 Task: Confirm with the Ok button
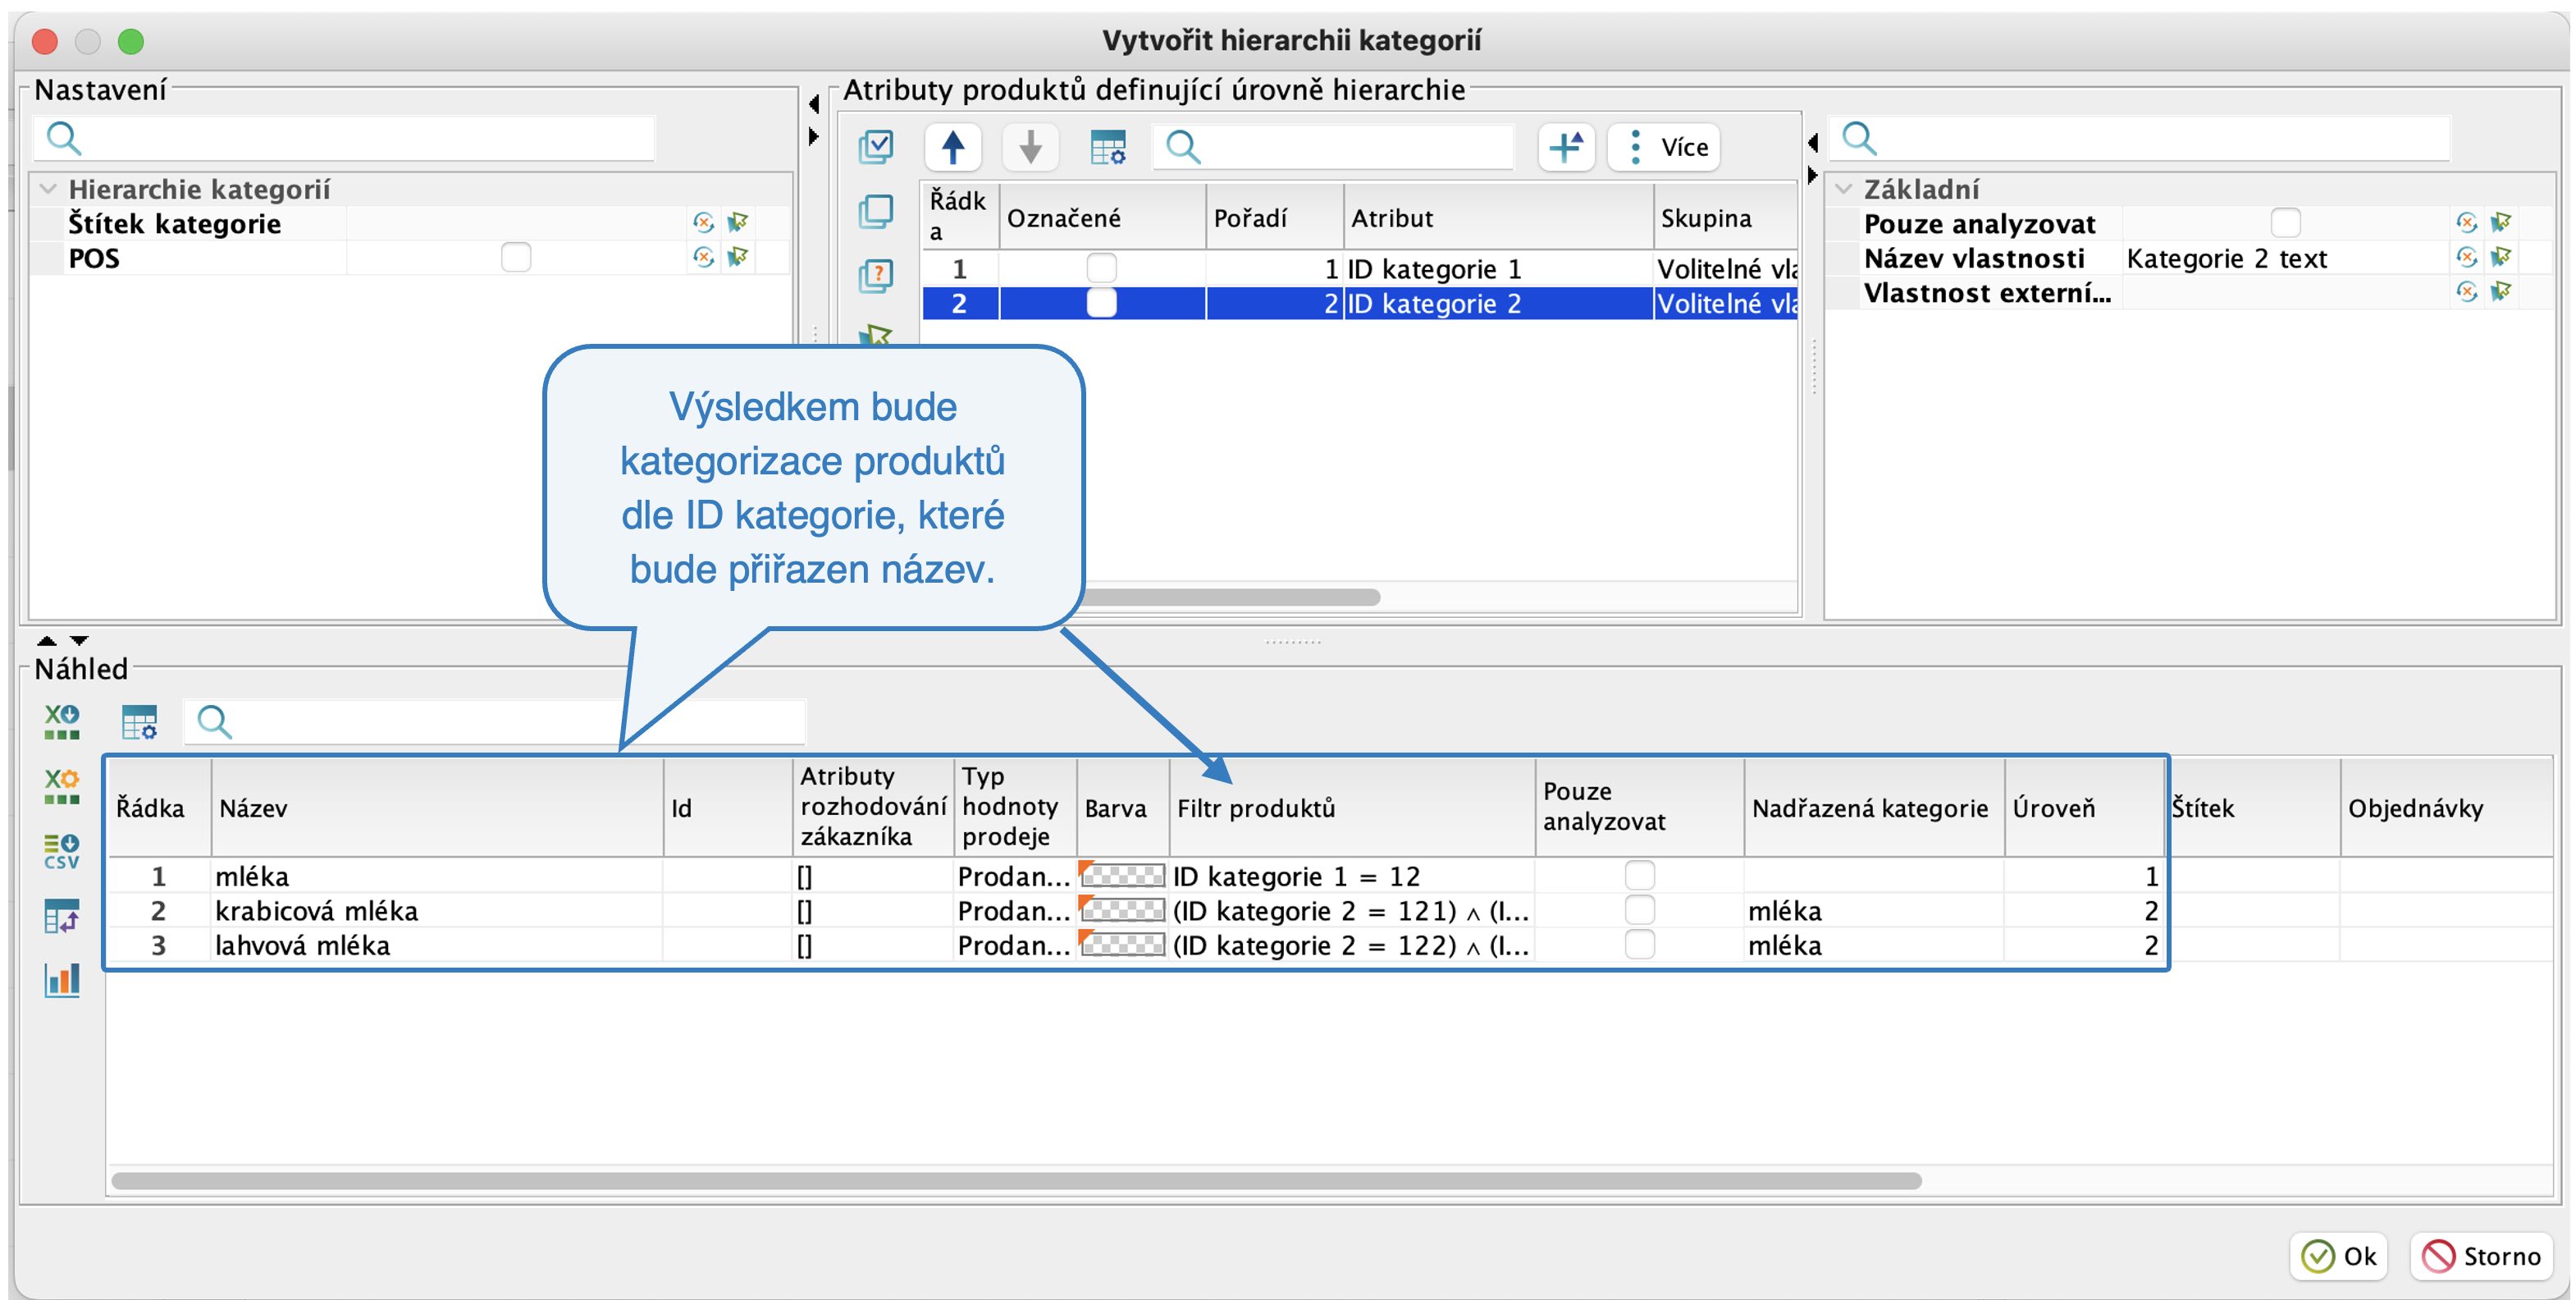pyautogui.click(x=2338, y=1256)
